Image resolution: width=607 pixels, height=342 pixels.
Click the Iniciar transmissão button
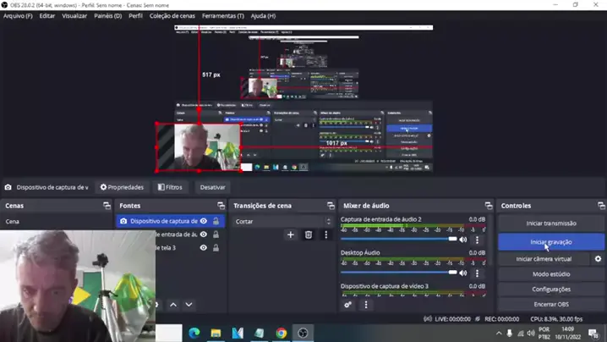coord(550,223)
